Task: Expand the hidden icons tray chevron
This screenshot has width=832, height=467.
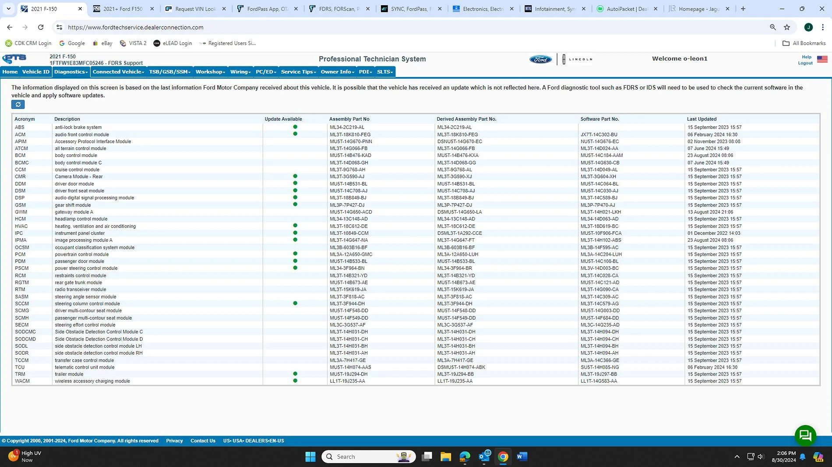Action: point(737,456)
